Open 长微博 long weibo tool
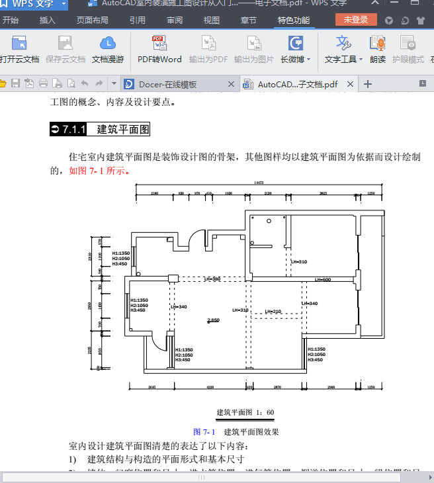The height and width of the screenshot is (483, 434). [296, 43]
